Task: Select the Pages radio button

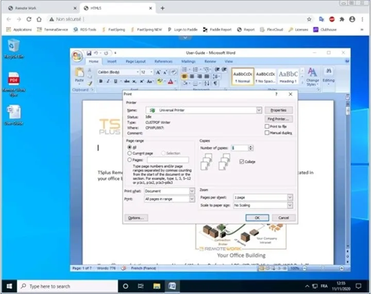Action: pos(129,160)
